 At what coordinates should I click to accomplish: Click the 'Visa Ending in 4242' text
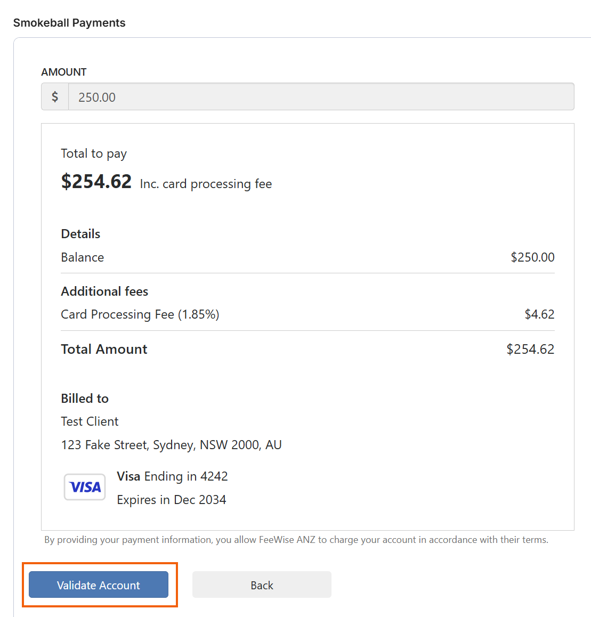pos(172,476)
